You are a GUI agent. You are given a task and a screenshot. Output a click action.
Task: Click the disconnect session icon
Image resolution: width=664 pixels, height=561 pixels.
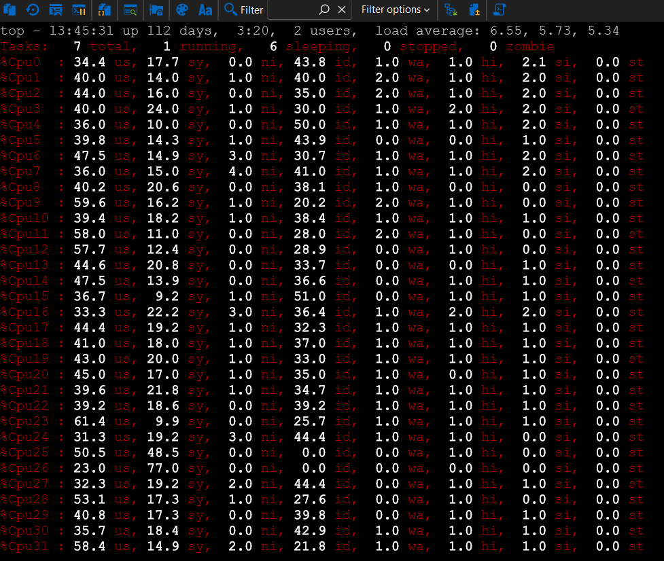point(56,10)
